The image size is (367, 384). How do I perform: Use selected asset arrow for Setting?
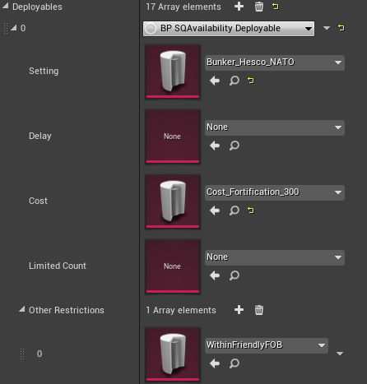click(215, 81)
